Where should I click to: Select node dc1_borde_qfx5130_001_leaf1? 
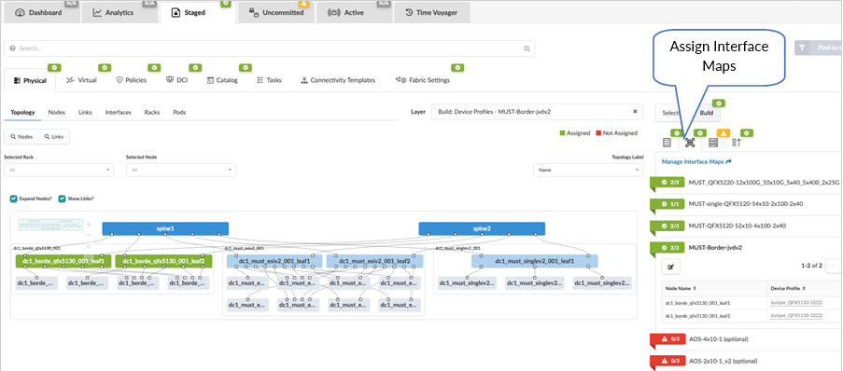coord(63,262)
